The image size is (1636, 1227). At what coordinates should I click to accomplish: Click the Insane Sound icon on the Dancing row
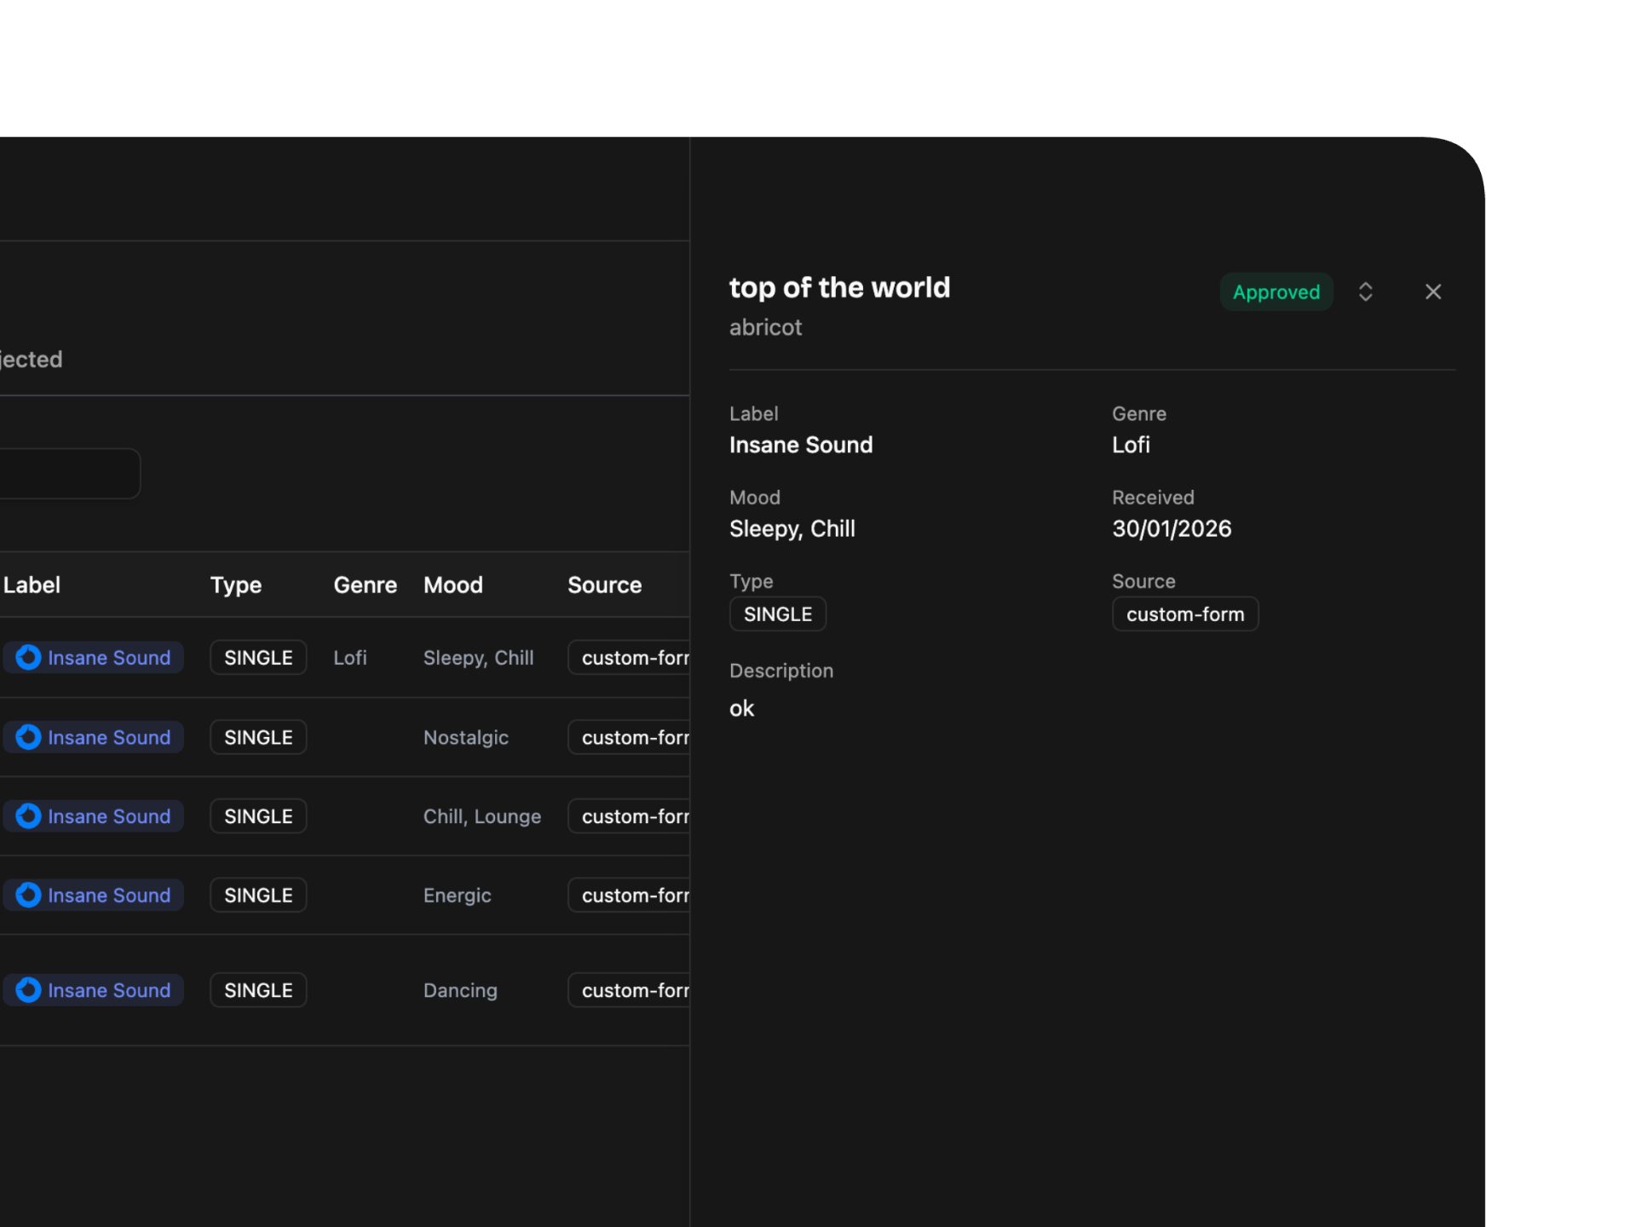28,990
